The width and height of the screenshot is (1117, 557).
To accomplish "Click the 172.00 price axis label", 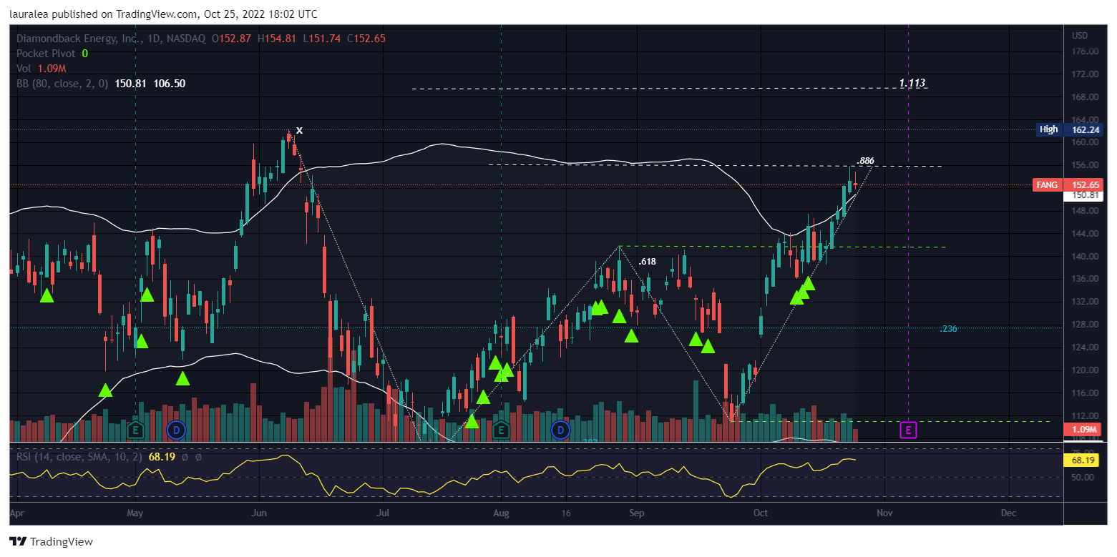I will [1085, 74].
